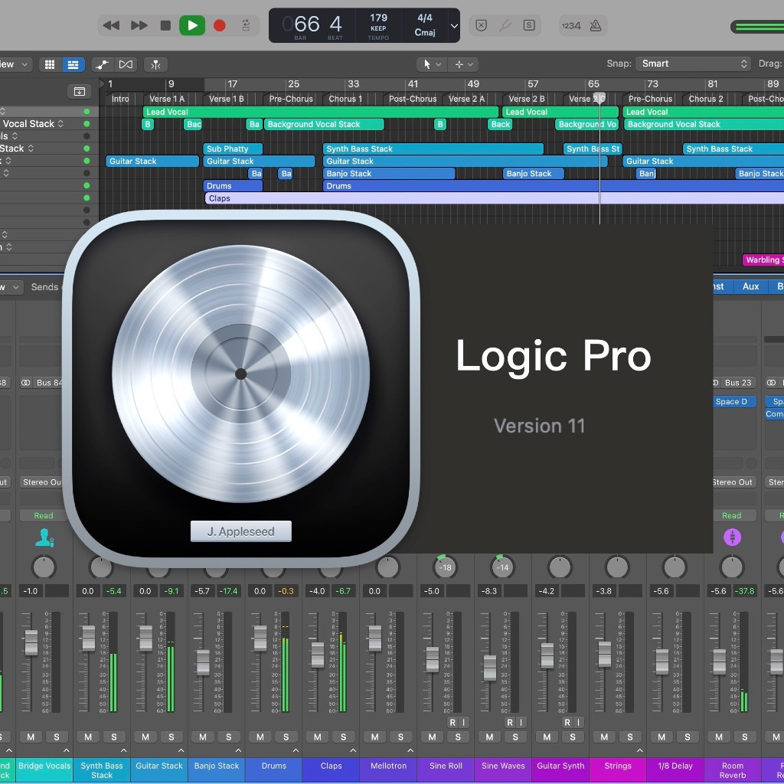The image size is (784, 784).
Task: Mute the Guitar Synth channel strip
Action: 547,737
